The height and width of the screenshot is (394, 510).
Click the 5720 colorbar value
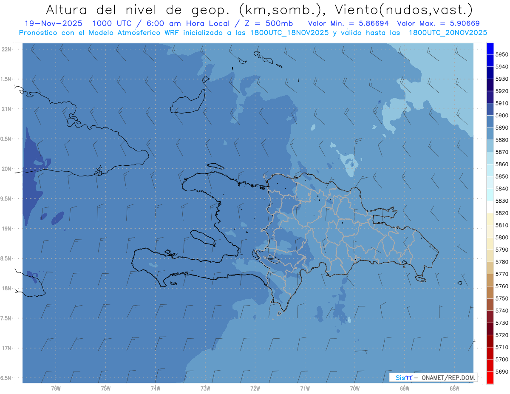pos(502,335)
